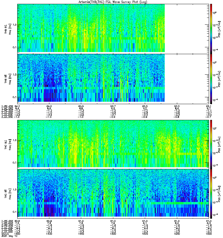Click the '1600' time label
Image resolution: width=223 pixels, height=238 pixels.
coord(209,234)
